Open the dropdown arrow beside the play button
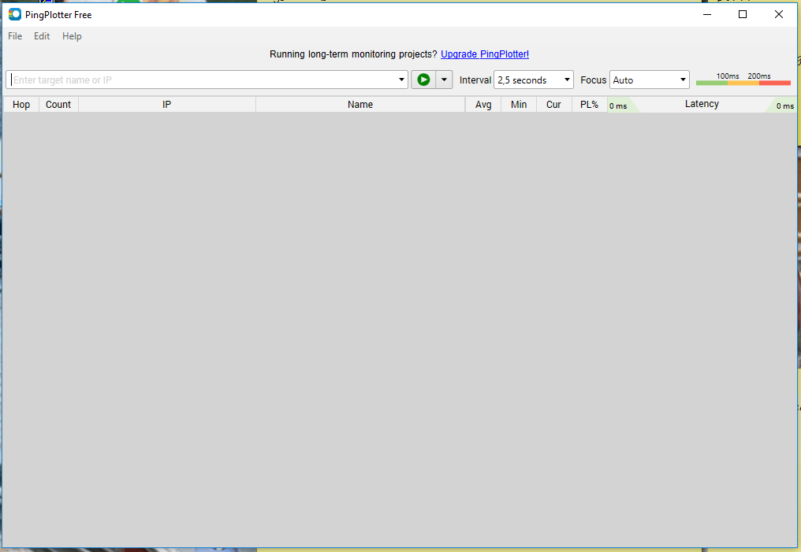Image resolution: width=801 pixels, height=552 pixels. point(444,80)
